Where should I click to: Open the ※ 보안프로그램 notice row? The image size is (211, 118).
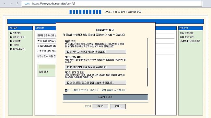click(46, 46)
